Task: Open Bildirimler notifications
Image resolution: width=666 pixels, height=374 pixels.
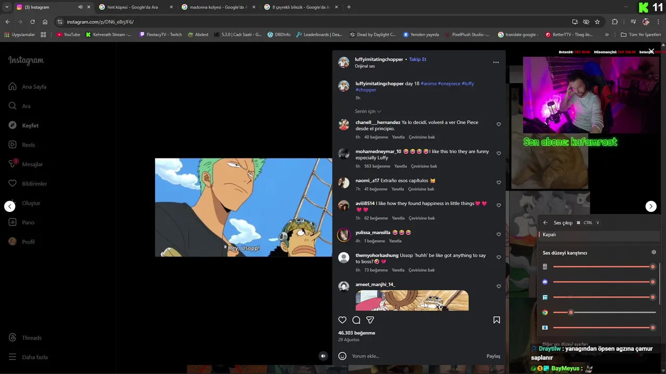Action: point(28,183)
